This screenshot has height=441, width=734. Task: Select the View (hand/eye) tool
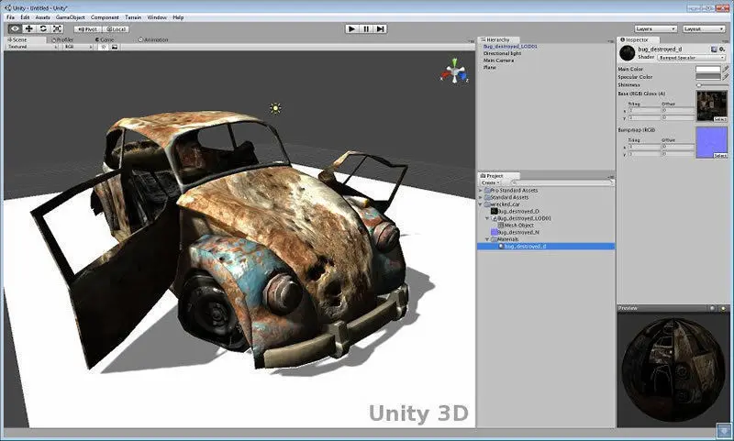tap(15, 29)
